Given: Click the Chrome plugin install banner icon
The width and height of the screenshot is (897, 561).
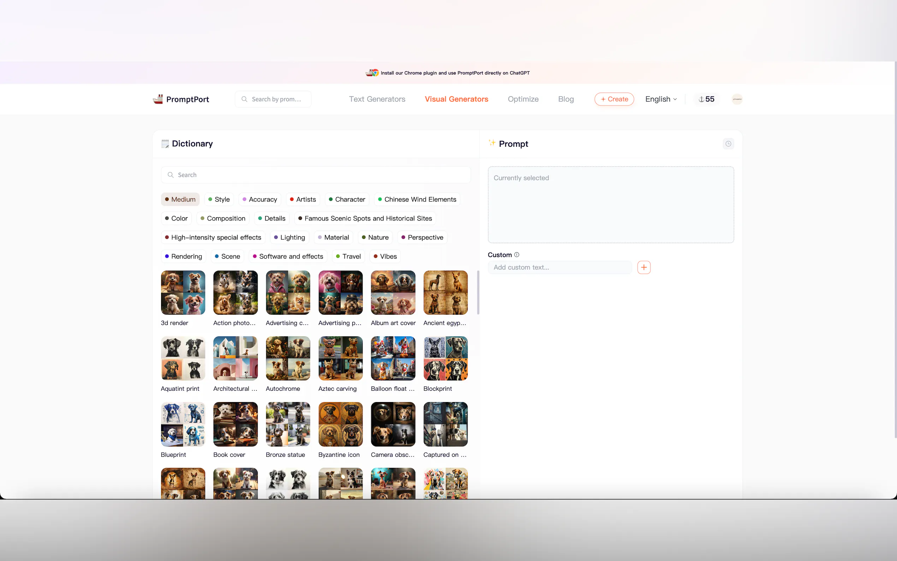Looking at the screenshot, I should [372, 73].
